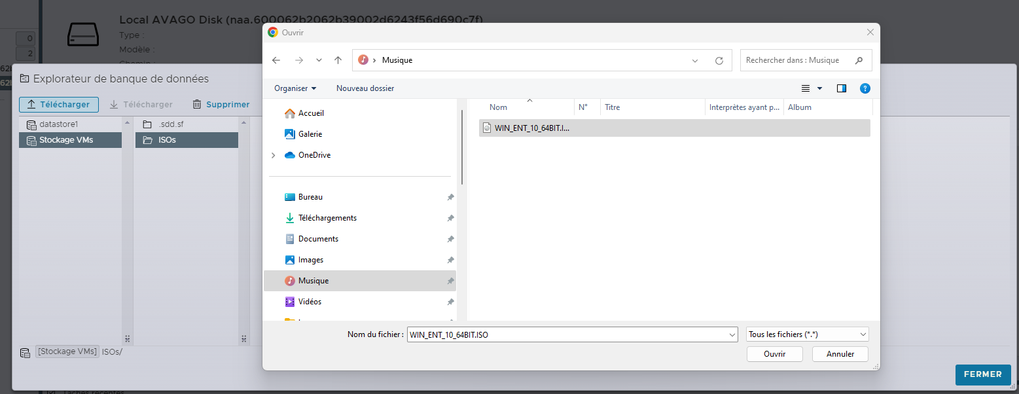Open the file dialog help icon
Image resolution: width=1019 pixels, height=394 pixels.
[865, 88]
